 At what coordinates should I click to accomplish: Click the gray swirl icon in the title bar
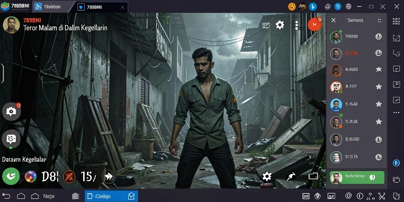click(328, 7)
